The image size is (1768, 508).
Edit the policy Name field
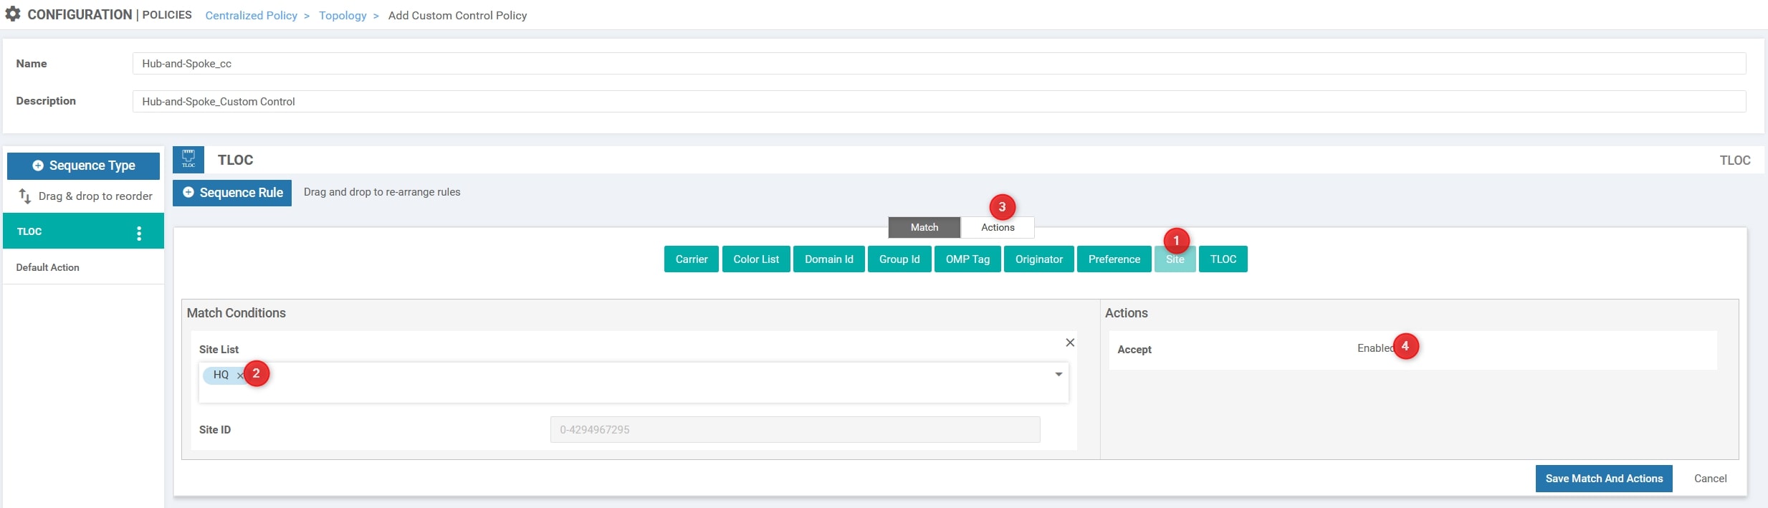(x=939, y=63)
